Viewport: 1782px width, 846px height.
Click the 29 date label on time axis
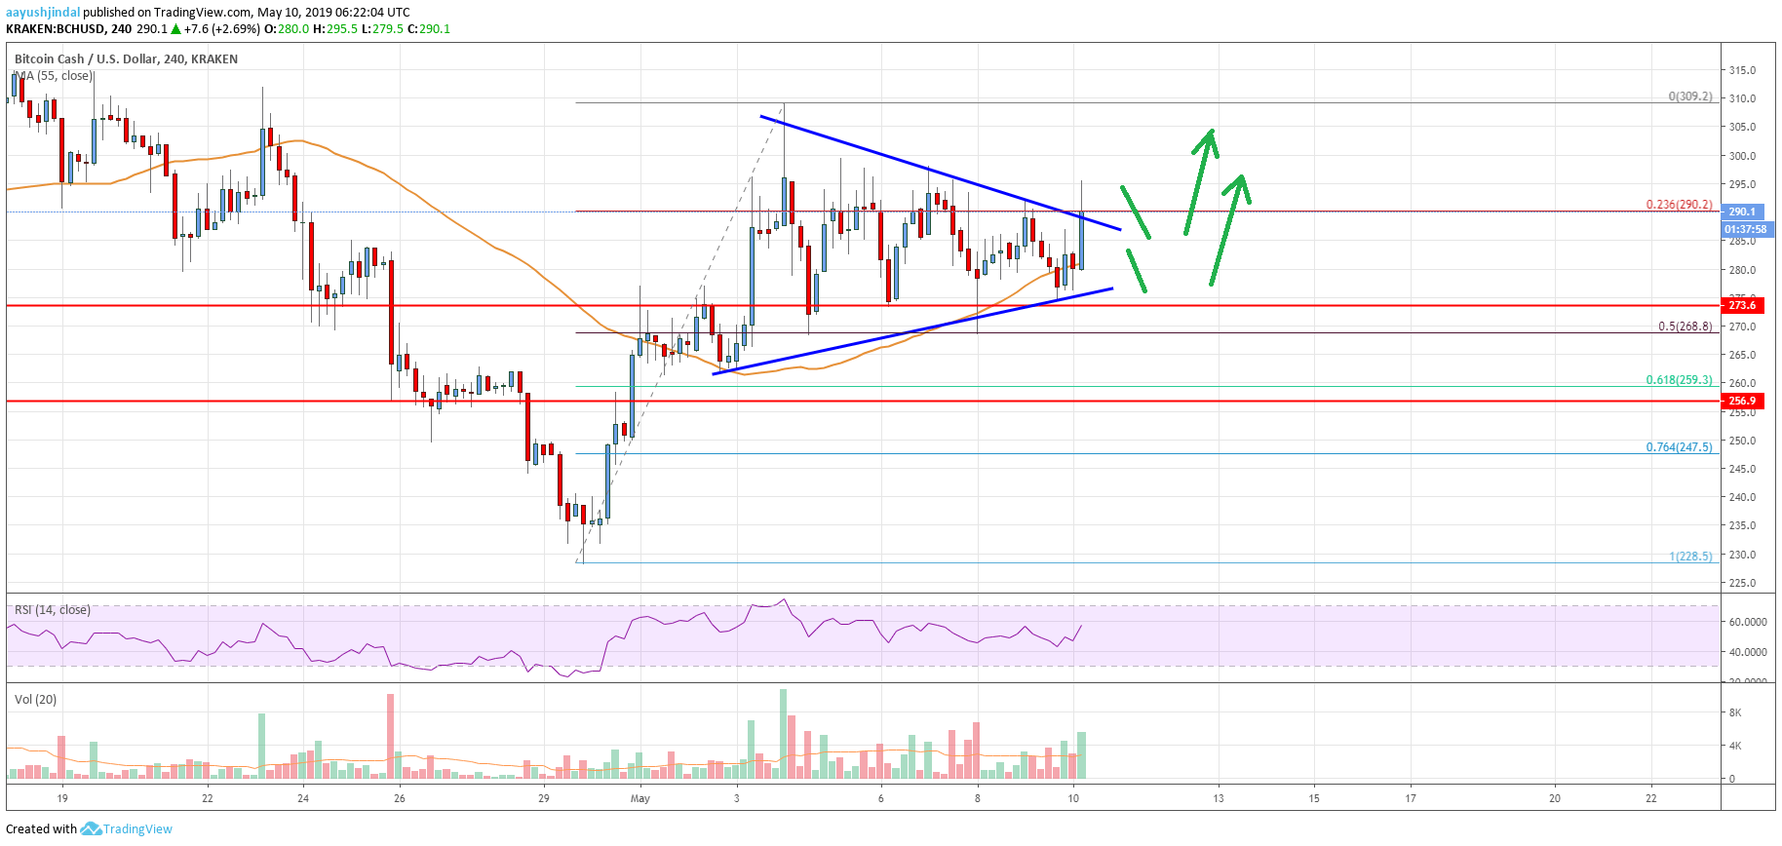tap(544, 798)
